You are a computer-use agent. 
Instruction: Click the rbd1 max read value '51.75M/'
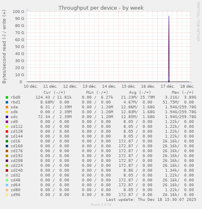coord(171,102)
